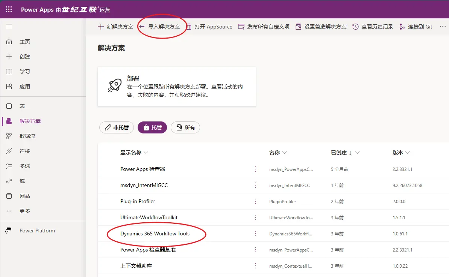Image resolution: width=449 pixels, height=277 pixels.
Task: Open more actions for 上下文帮助库 row
Action: [256, 266]
